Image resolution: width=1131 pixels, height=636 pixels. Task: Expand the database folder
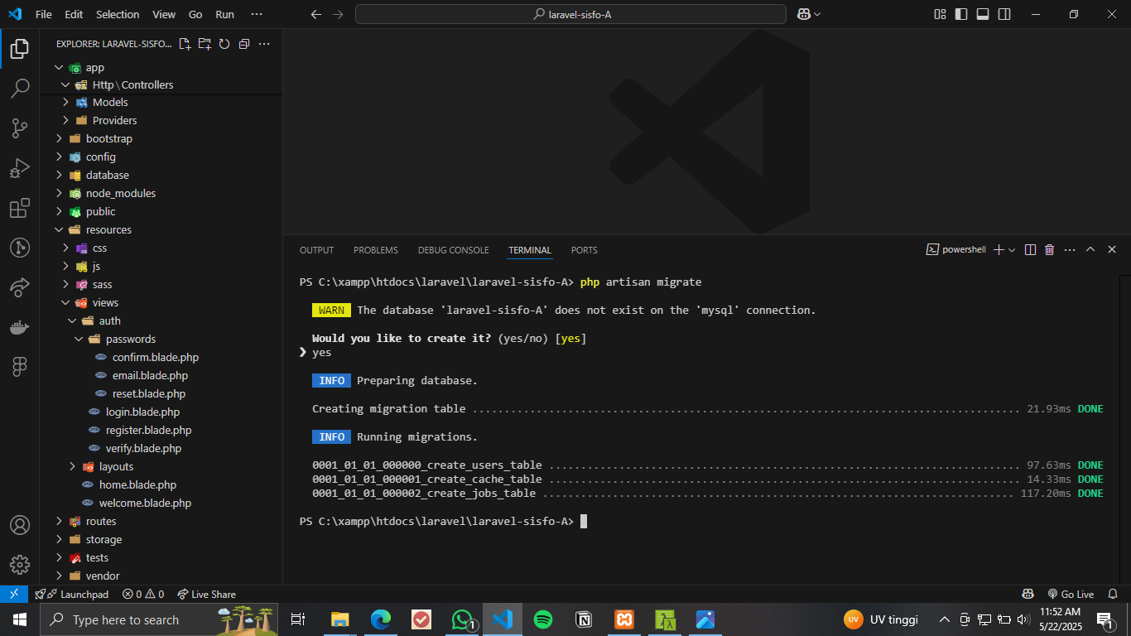coord(108,175)
